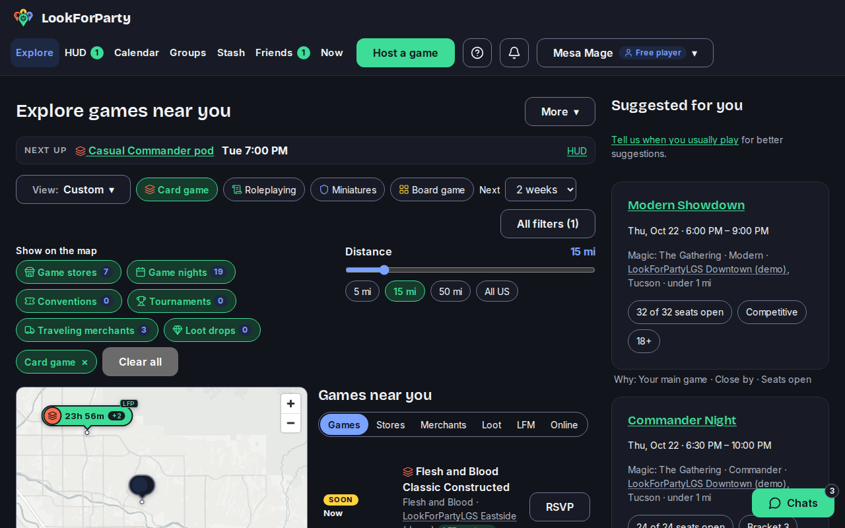Screen dimensions: 845x528
Task: Toggle the Board game category filter
Action: tap(432, 189)
